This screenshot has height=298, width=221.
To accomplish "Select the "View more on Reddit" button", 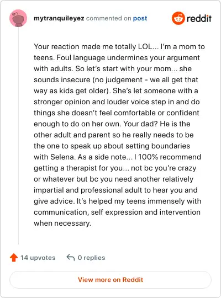I will point(110,280).
